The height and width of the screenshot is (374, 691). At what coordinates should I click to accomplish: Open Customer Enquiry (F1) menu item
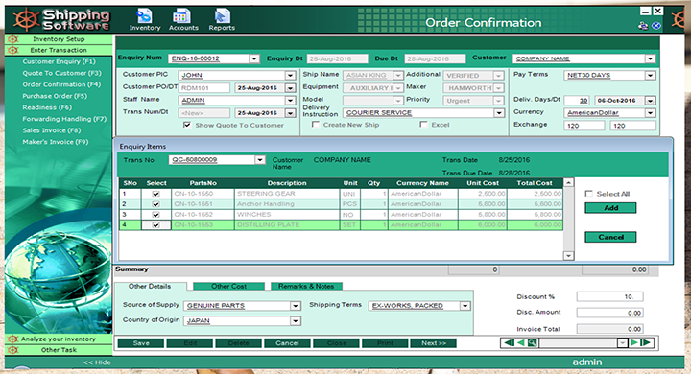60,61
